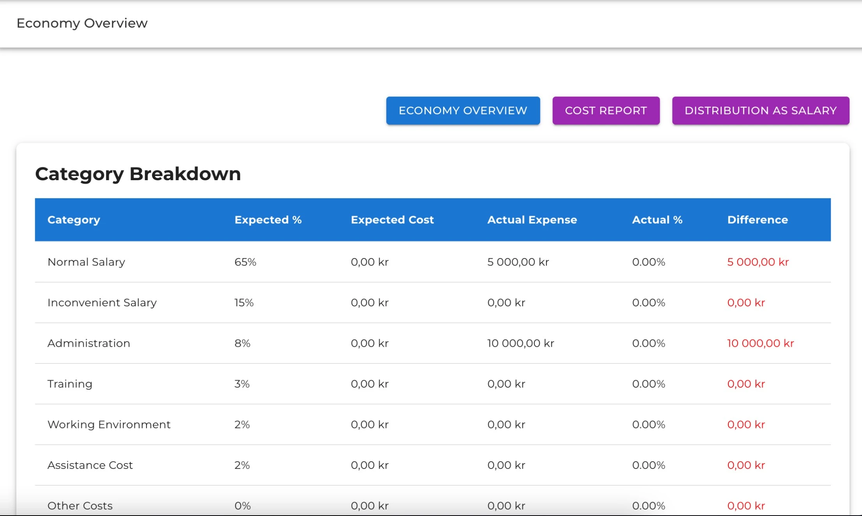
Task: Click Working Environment's red difference 0,00 kr
Action: 746,424
